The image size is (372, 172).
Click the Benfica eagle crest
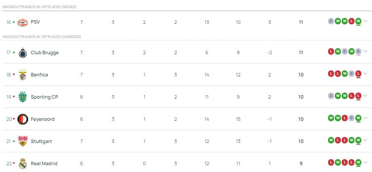tap(23, 75)
